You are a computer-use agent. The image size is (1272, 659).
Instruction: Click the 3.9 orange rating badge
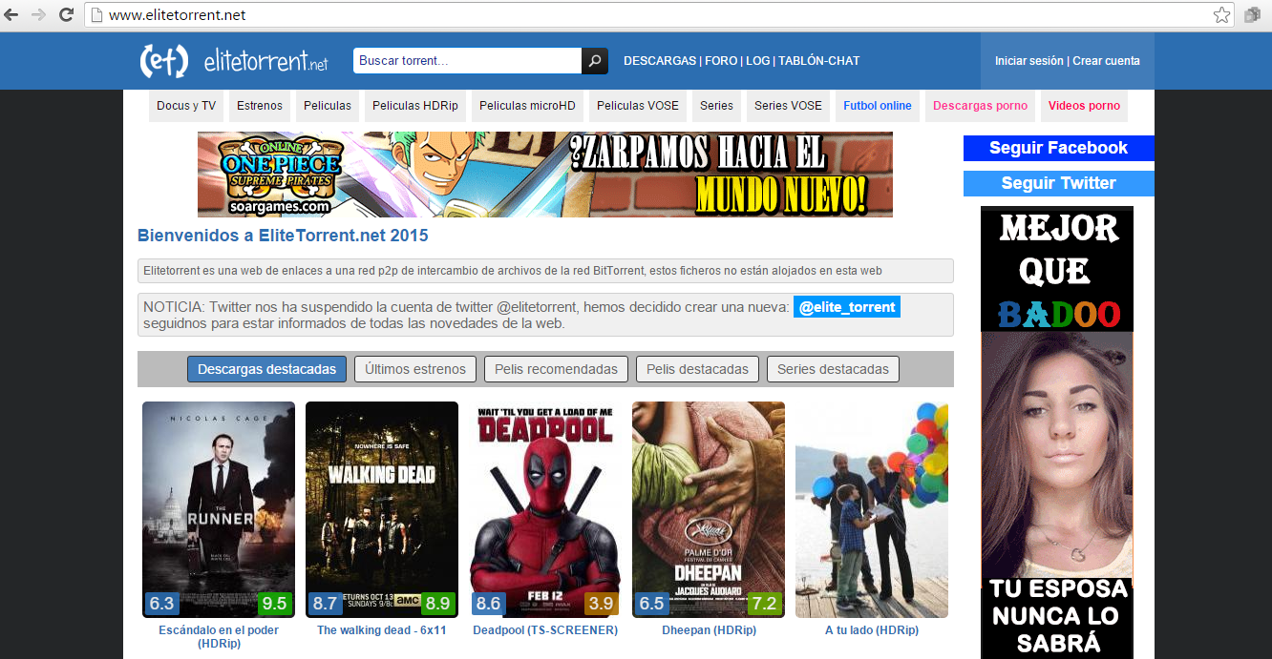602,604
